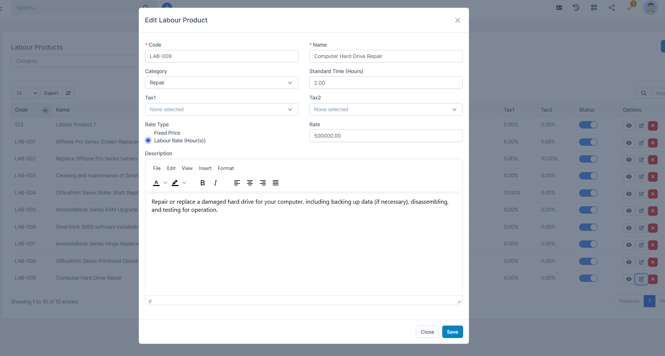
Task: Click into the Rate input field
Action: click(x=386, y=136)
